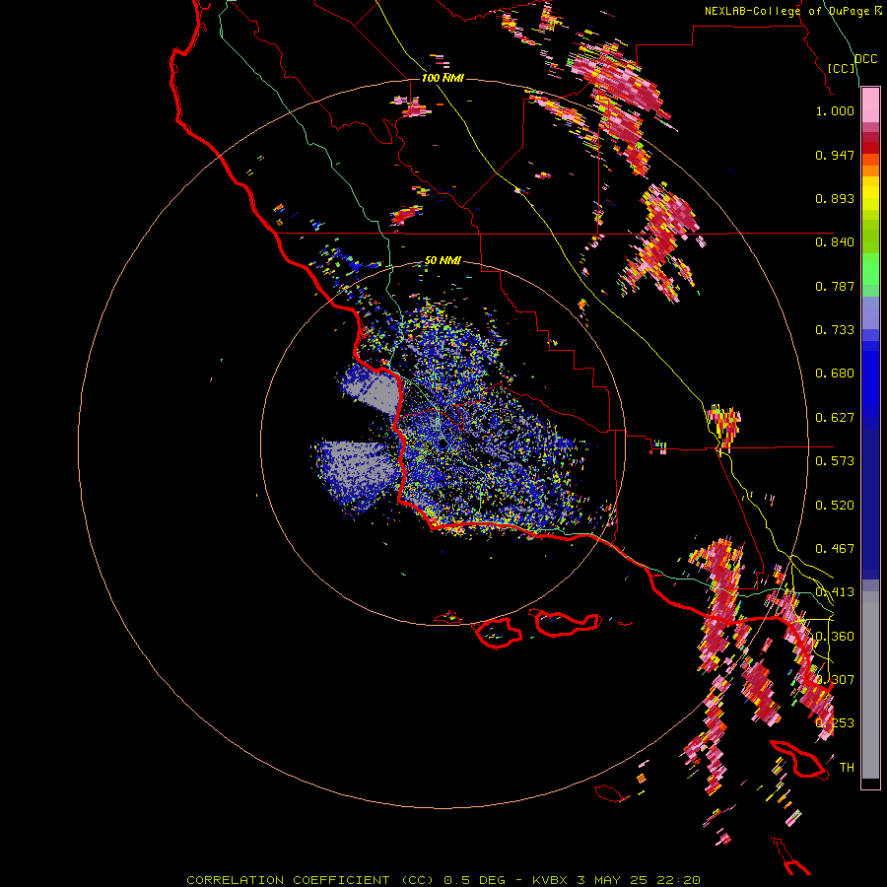Click the 0.840 legend value
Image resolution: width=887 pixels, height=887 pixels.
click(835, 242)
